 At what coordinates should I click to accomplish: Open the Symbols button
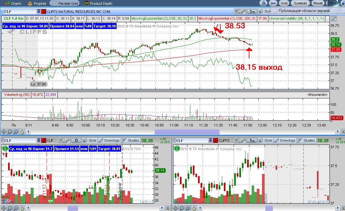(300, 3)
